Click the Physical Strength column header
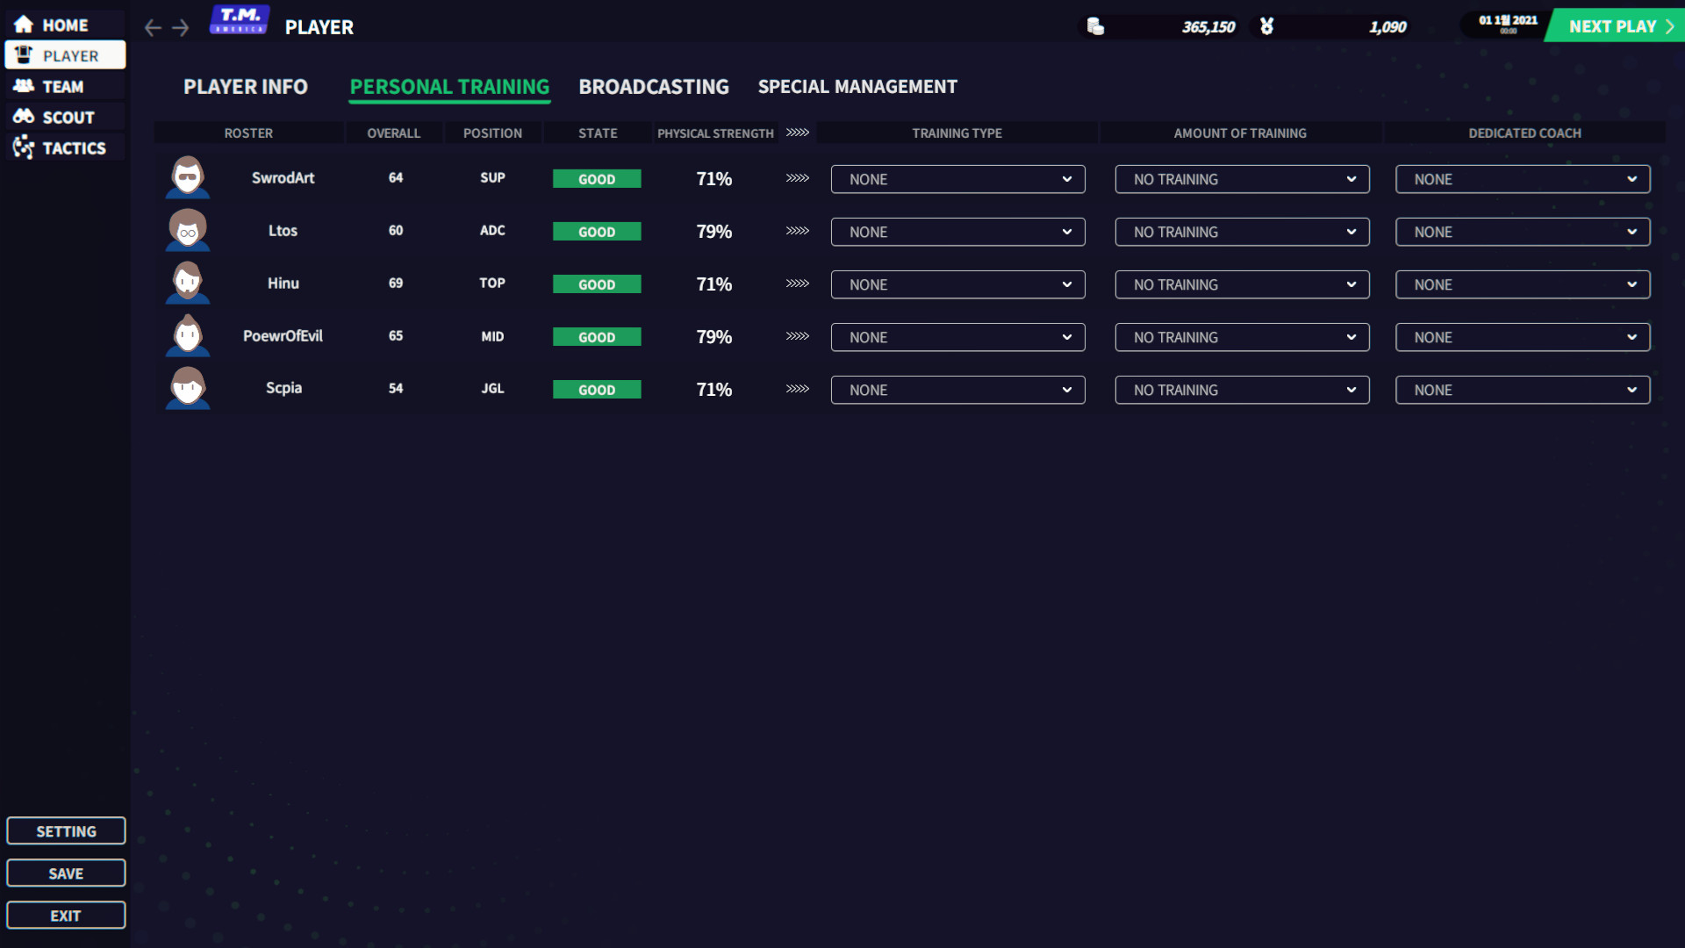 pyautogui.click(x=715, y=133)
